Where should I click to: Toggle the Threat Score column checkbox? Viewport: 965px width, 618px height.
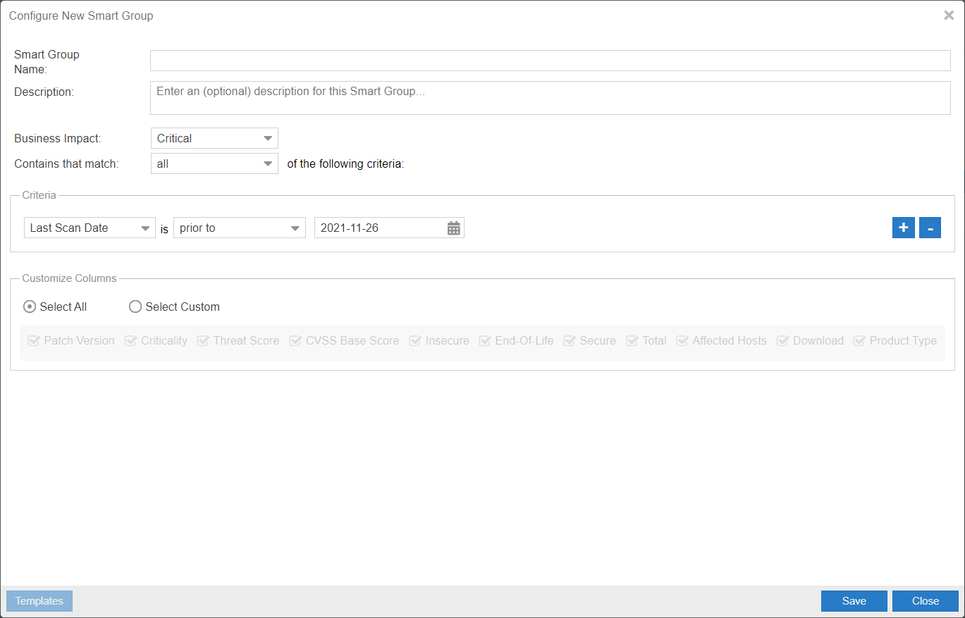[x=203, y=340]
